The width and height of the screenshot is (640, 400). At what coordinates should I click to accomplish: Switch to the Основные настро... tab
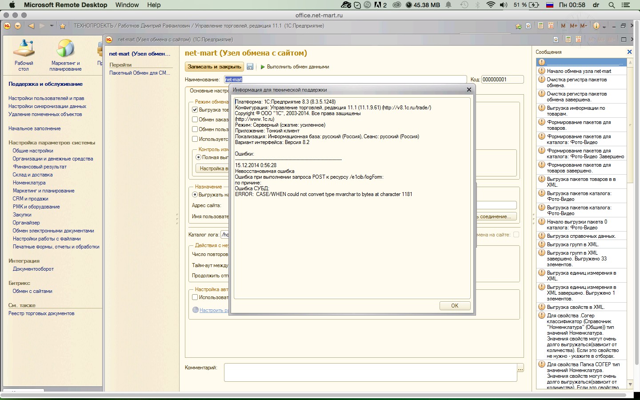tap(209, 91)
